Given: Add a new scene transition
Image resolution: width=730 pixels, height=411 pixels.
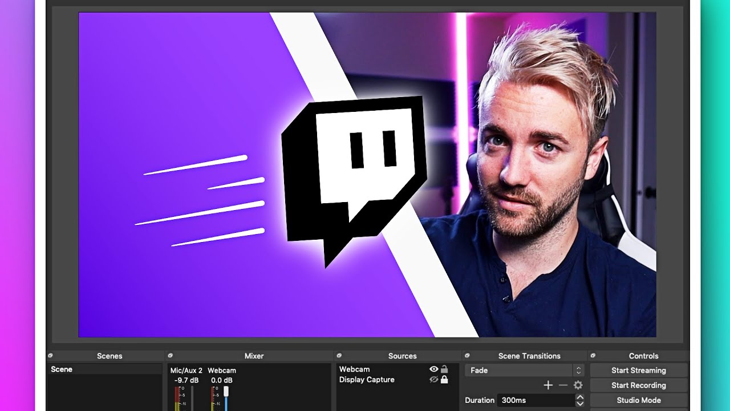Looking at the screenshot, I should pos(548,385).
